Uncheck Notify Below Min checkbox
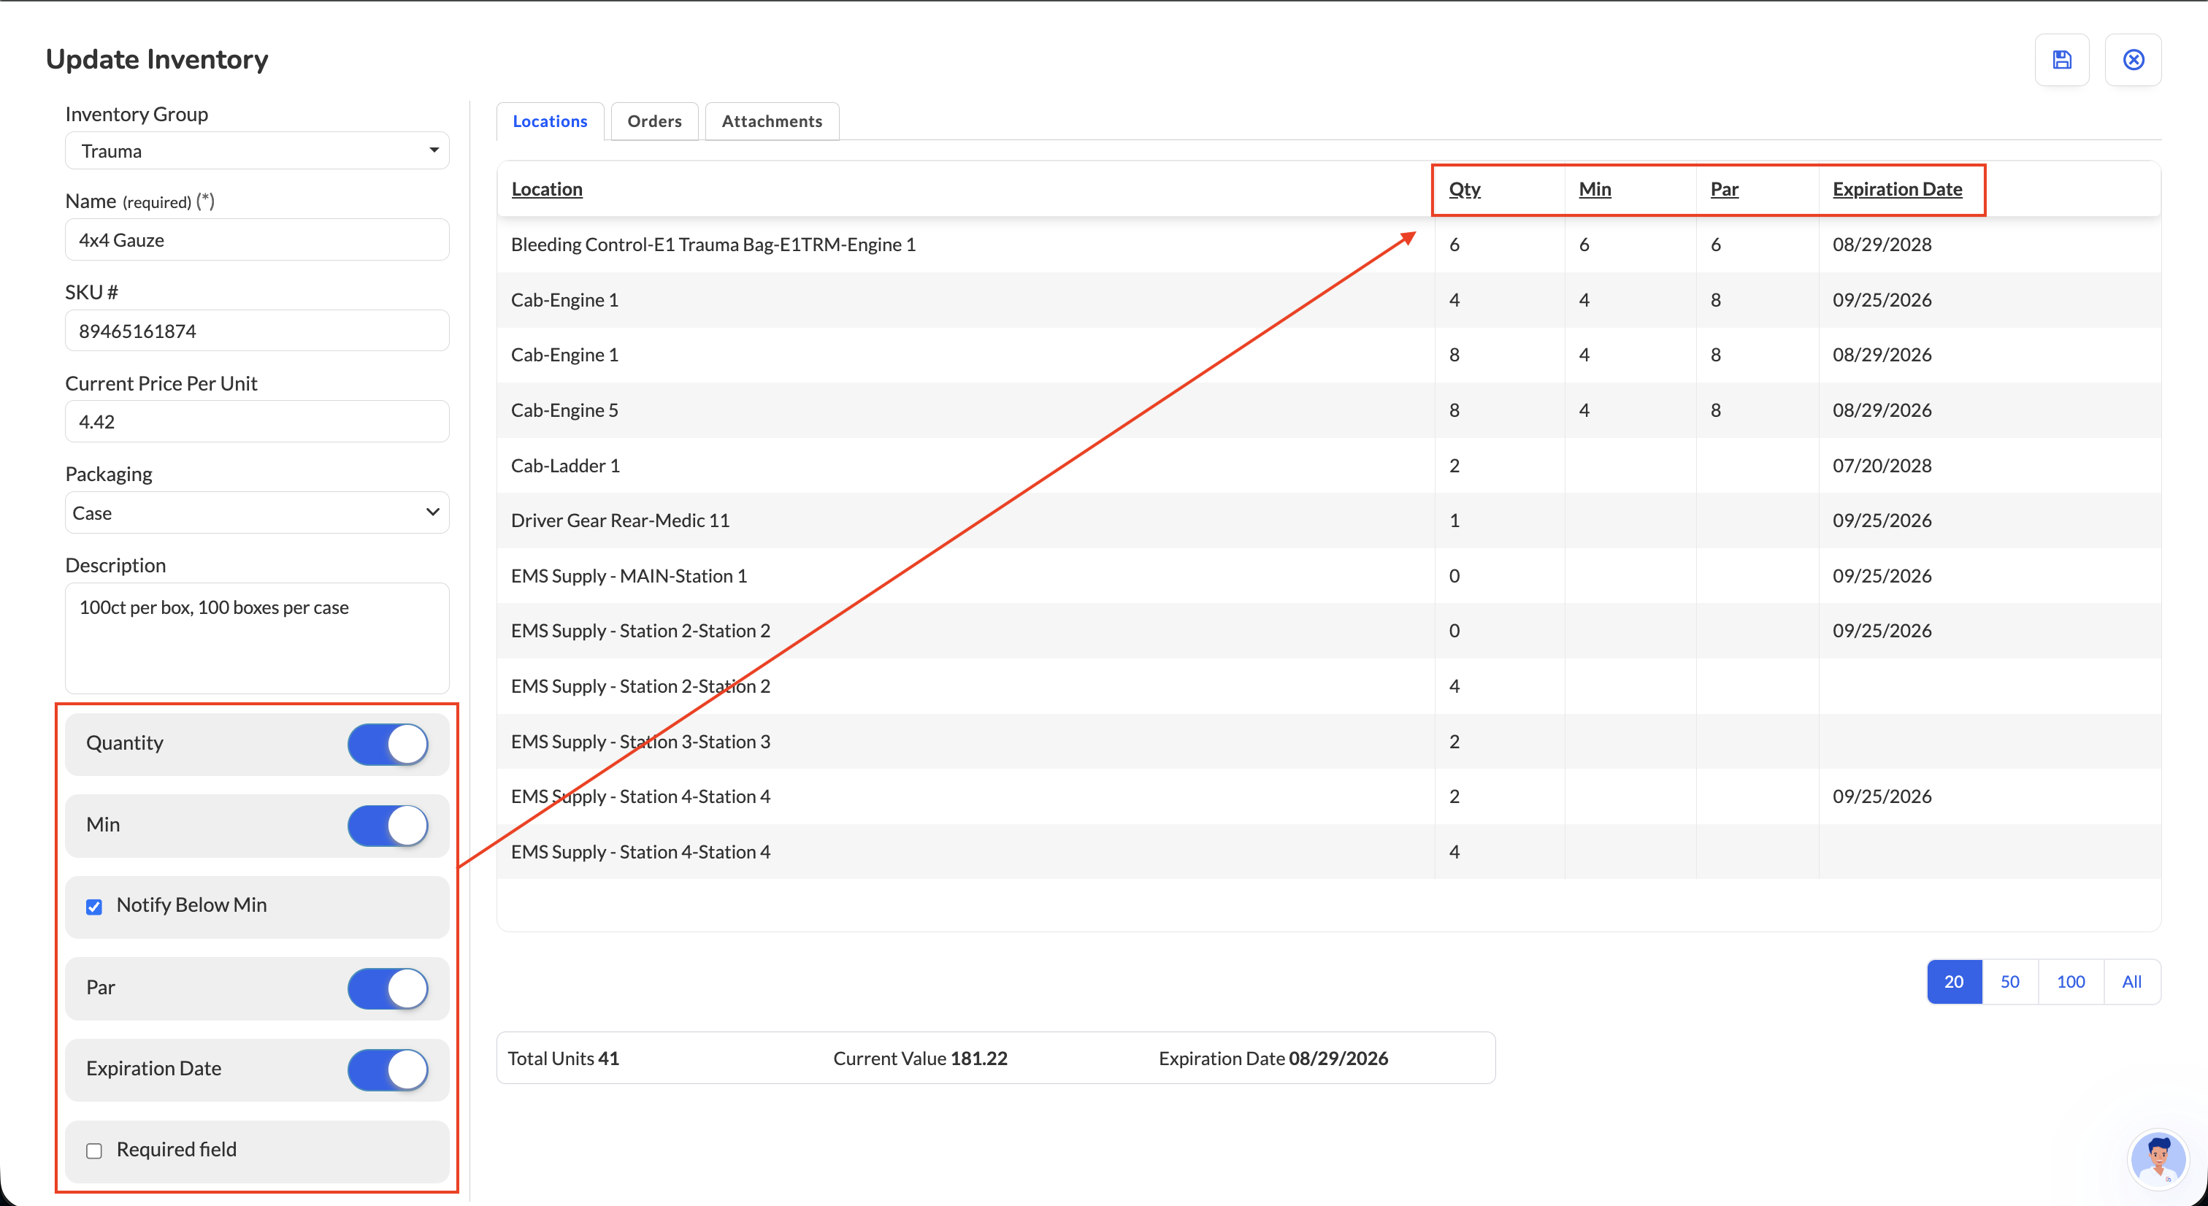Viewport: 2208px width, 1206px height. [x=94, y=906]
